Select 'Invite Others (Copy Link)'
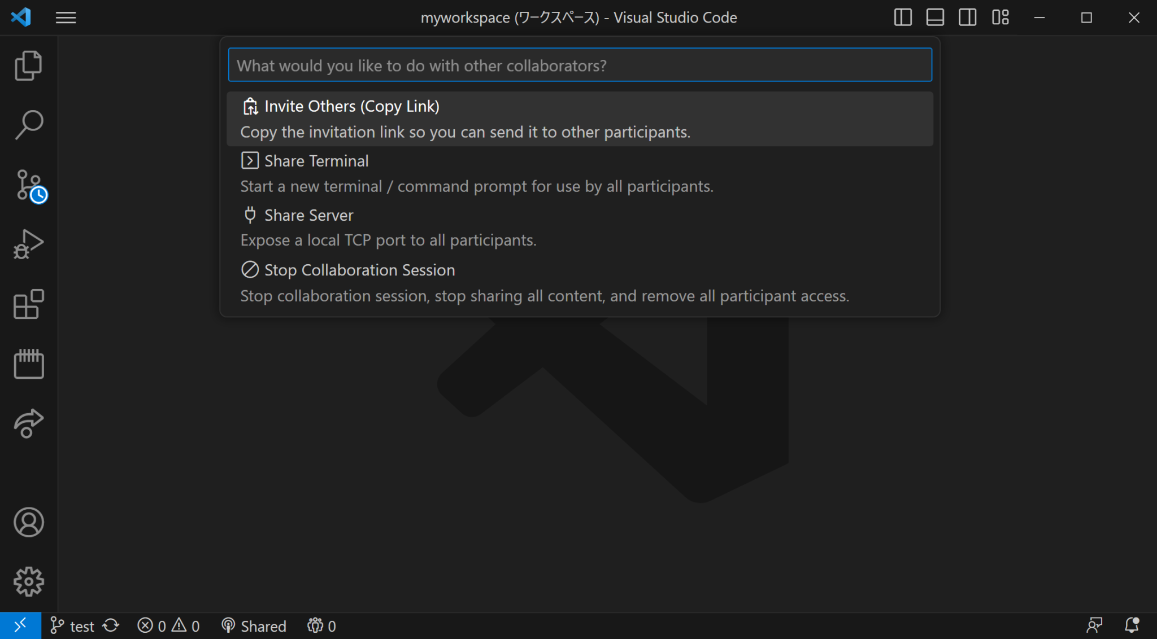This screenshot has width=1157, height=639. pyautogui.click(x=579, y=119)
